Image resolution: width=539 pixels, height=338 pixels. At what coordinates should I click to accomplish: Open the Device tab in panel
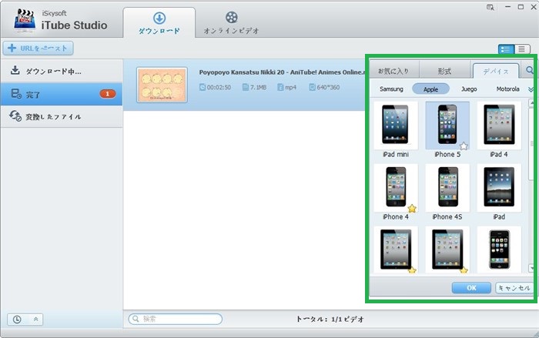coord(495,71)
